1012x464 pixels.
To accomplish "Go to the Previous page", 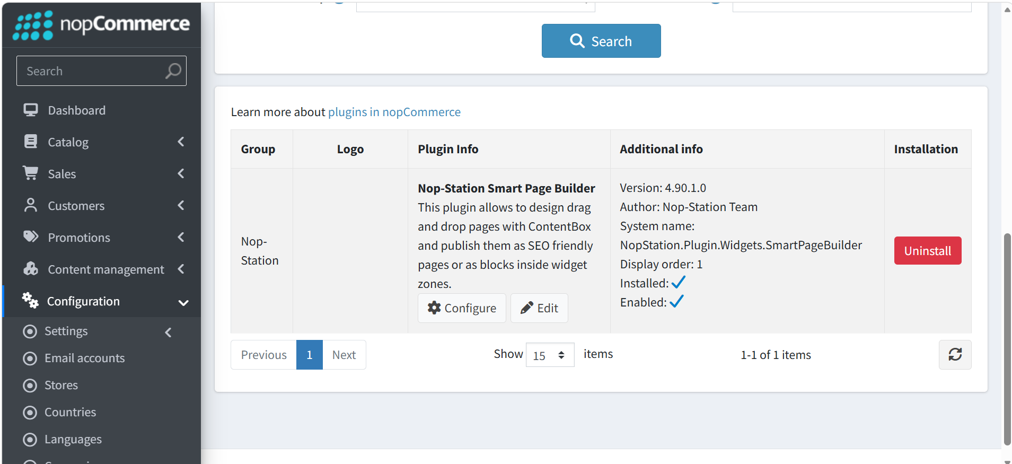I will coord(263,355).
